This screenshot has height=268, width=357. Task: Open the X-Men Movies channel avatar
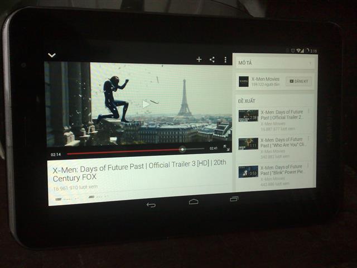[x=244, y=82]
